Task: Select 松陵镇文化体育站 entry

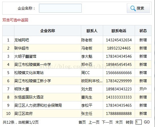Action: point(29,73)
